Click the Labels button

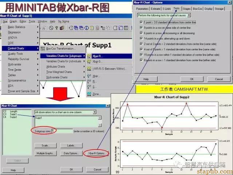point(71,145)
